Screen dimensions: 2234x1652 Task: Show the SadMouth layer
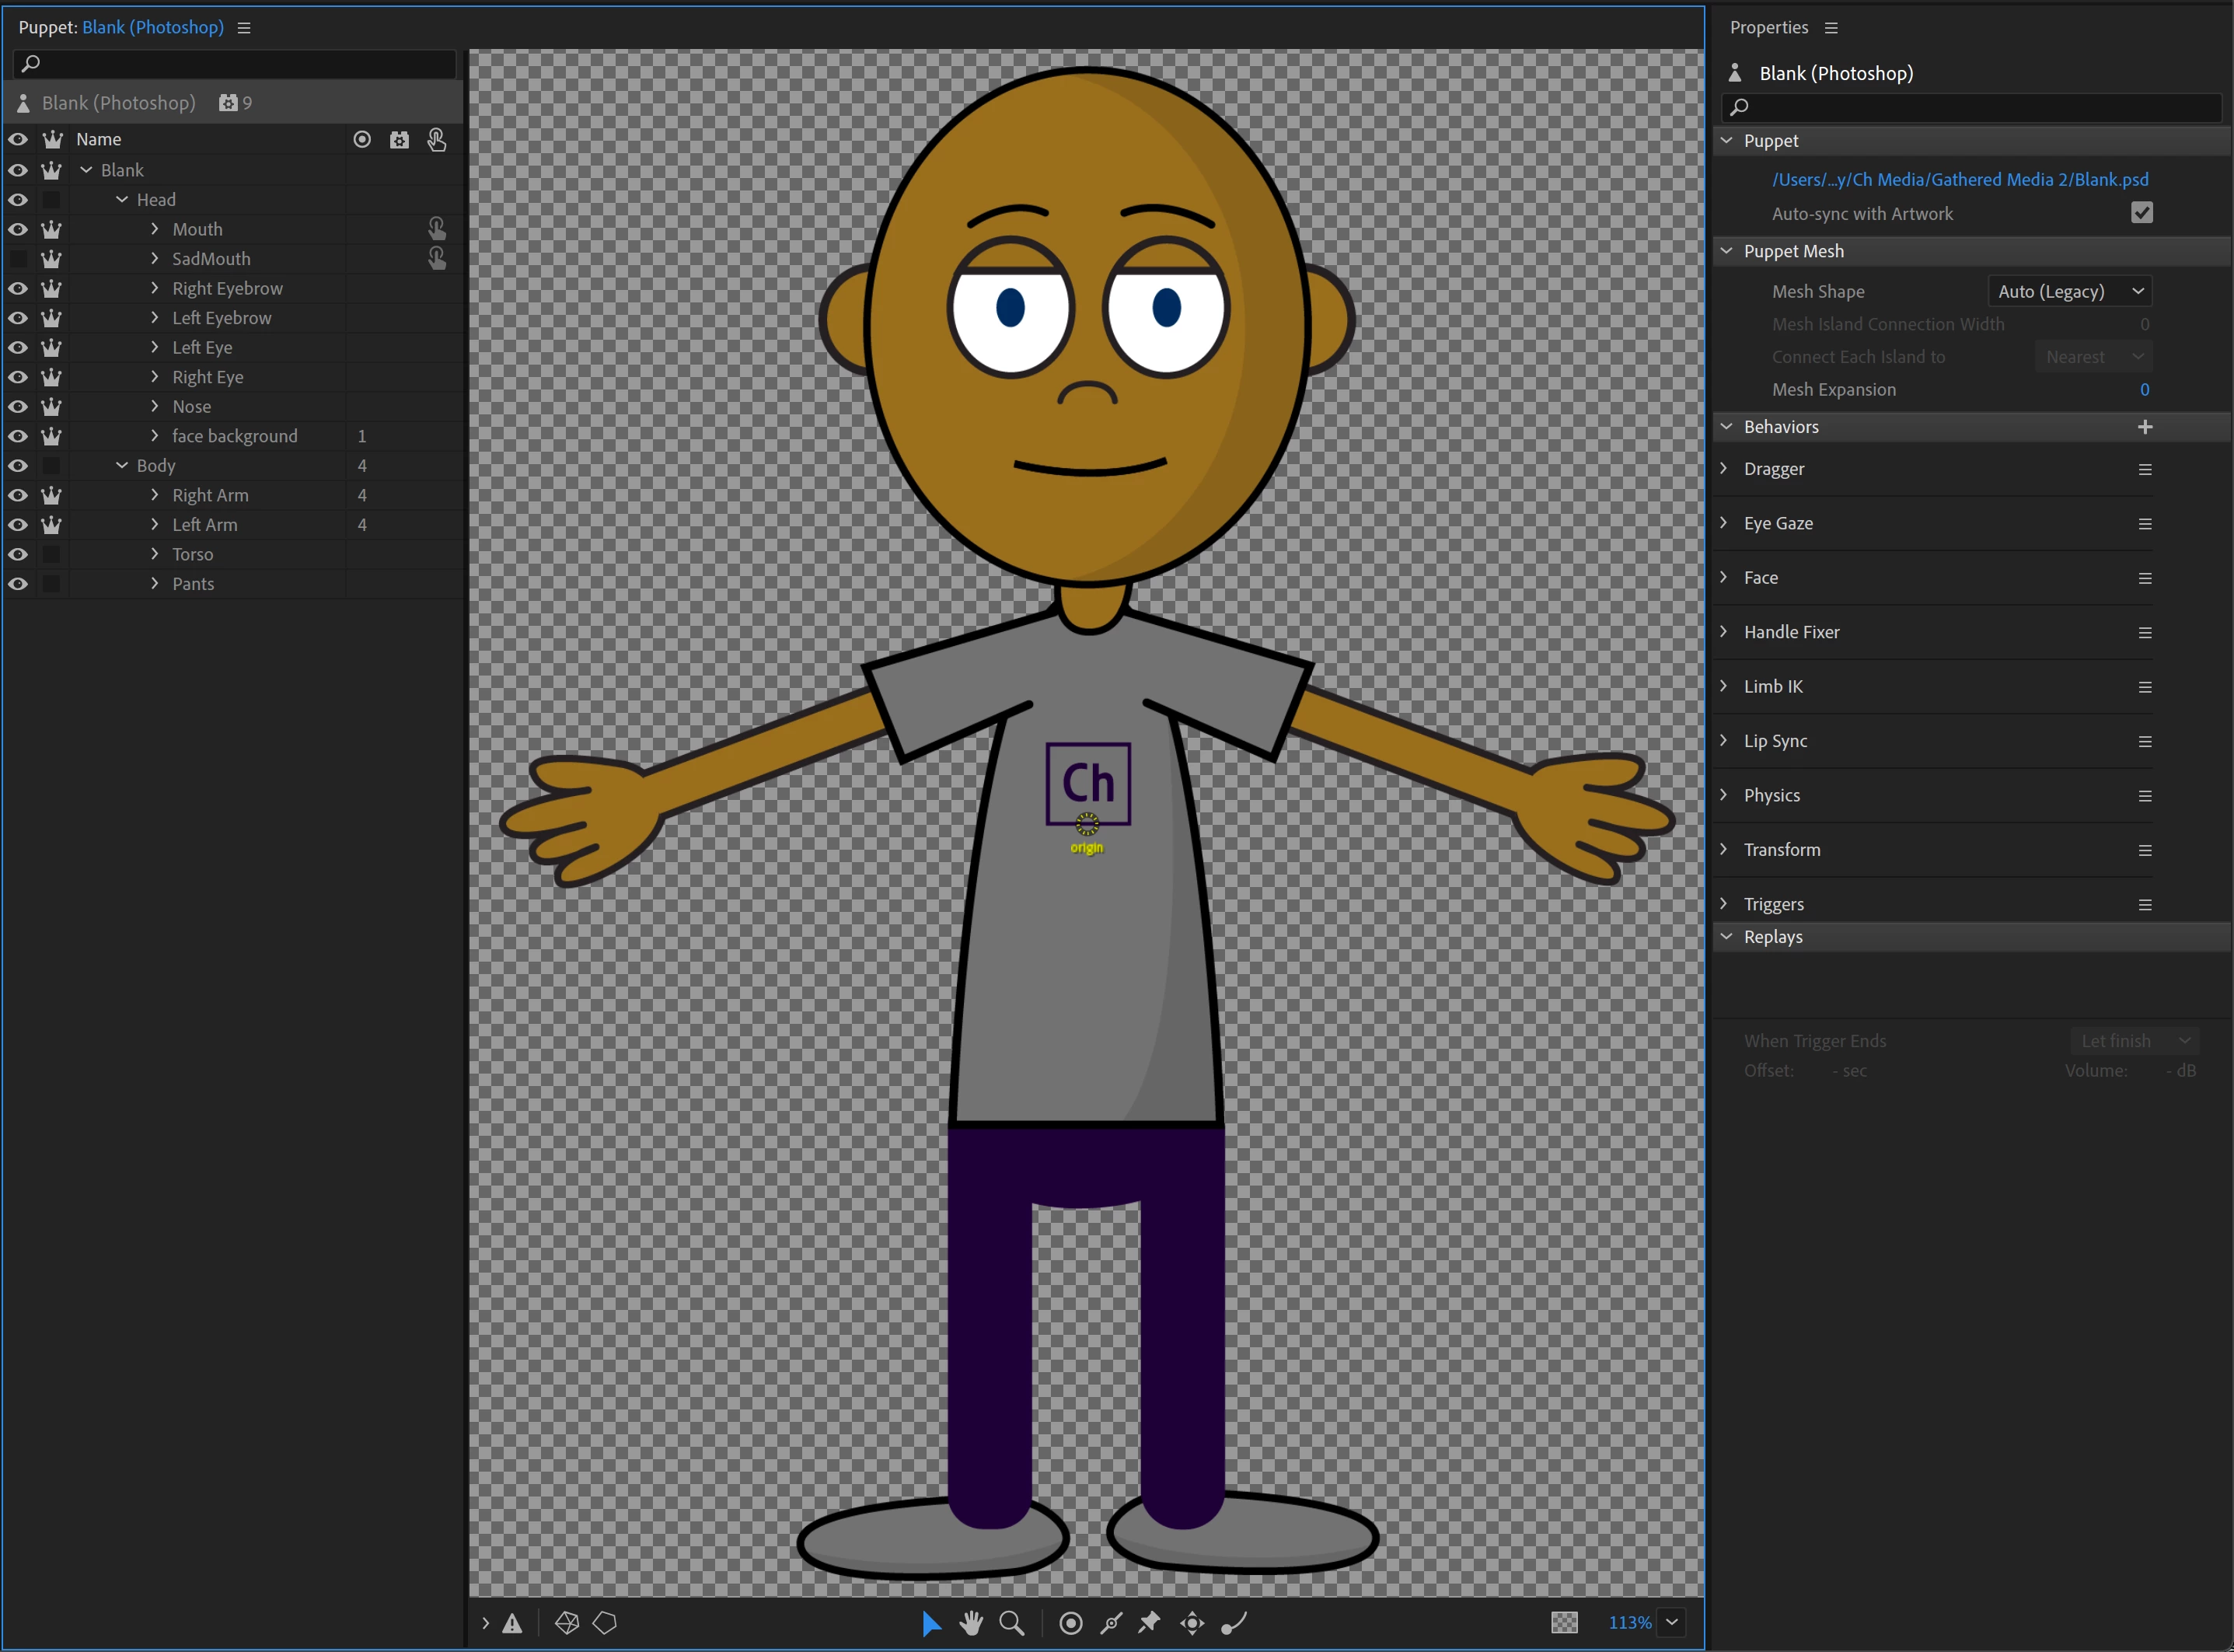pyautogui.click(x=18, y=259)
